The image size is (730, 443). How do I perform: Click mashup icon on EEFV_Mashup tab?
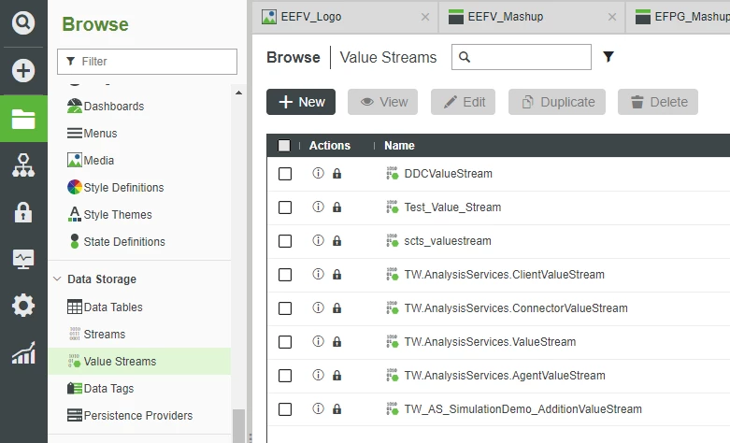coord(456,17)
